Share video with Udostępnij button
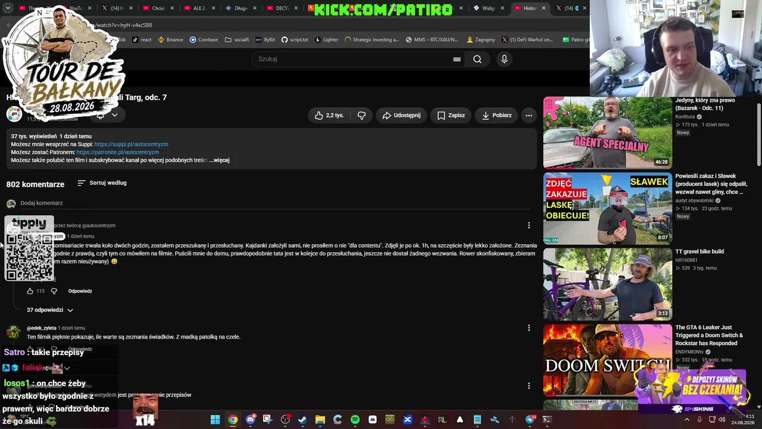762x429 pixels. click(x=401, y=116)
